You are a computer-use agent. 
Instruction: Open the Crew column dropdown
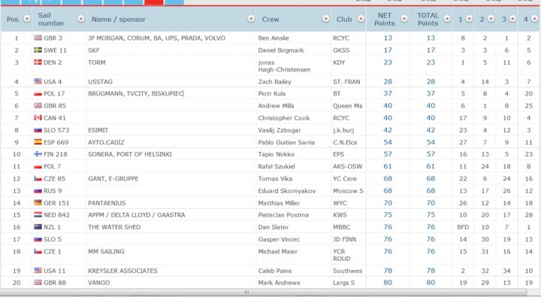point(325,19)
